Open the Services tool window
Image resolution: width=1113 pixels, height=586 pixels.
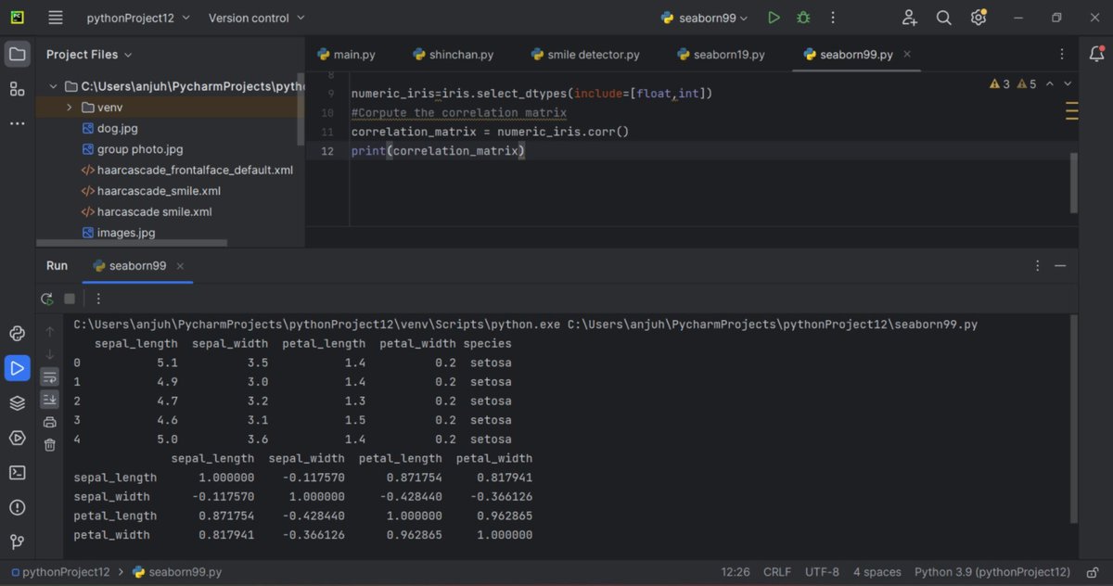(18, 438)
